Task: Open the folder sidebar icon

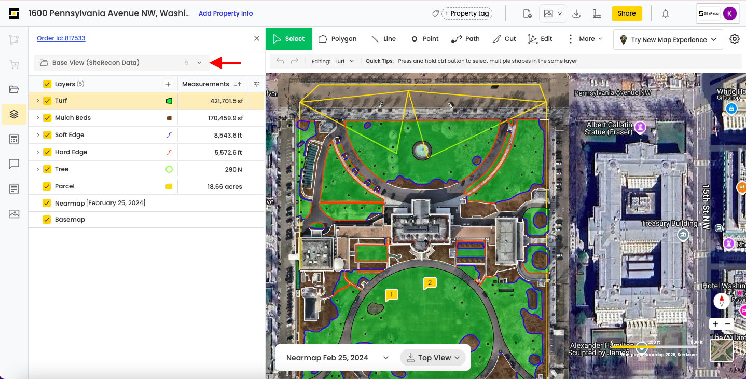Action: tap(14, 89)
